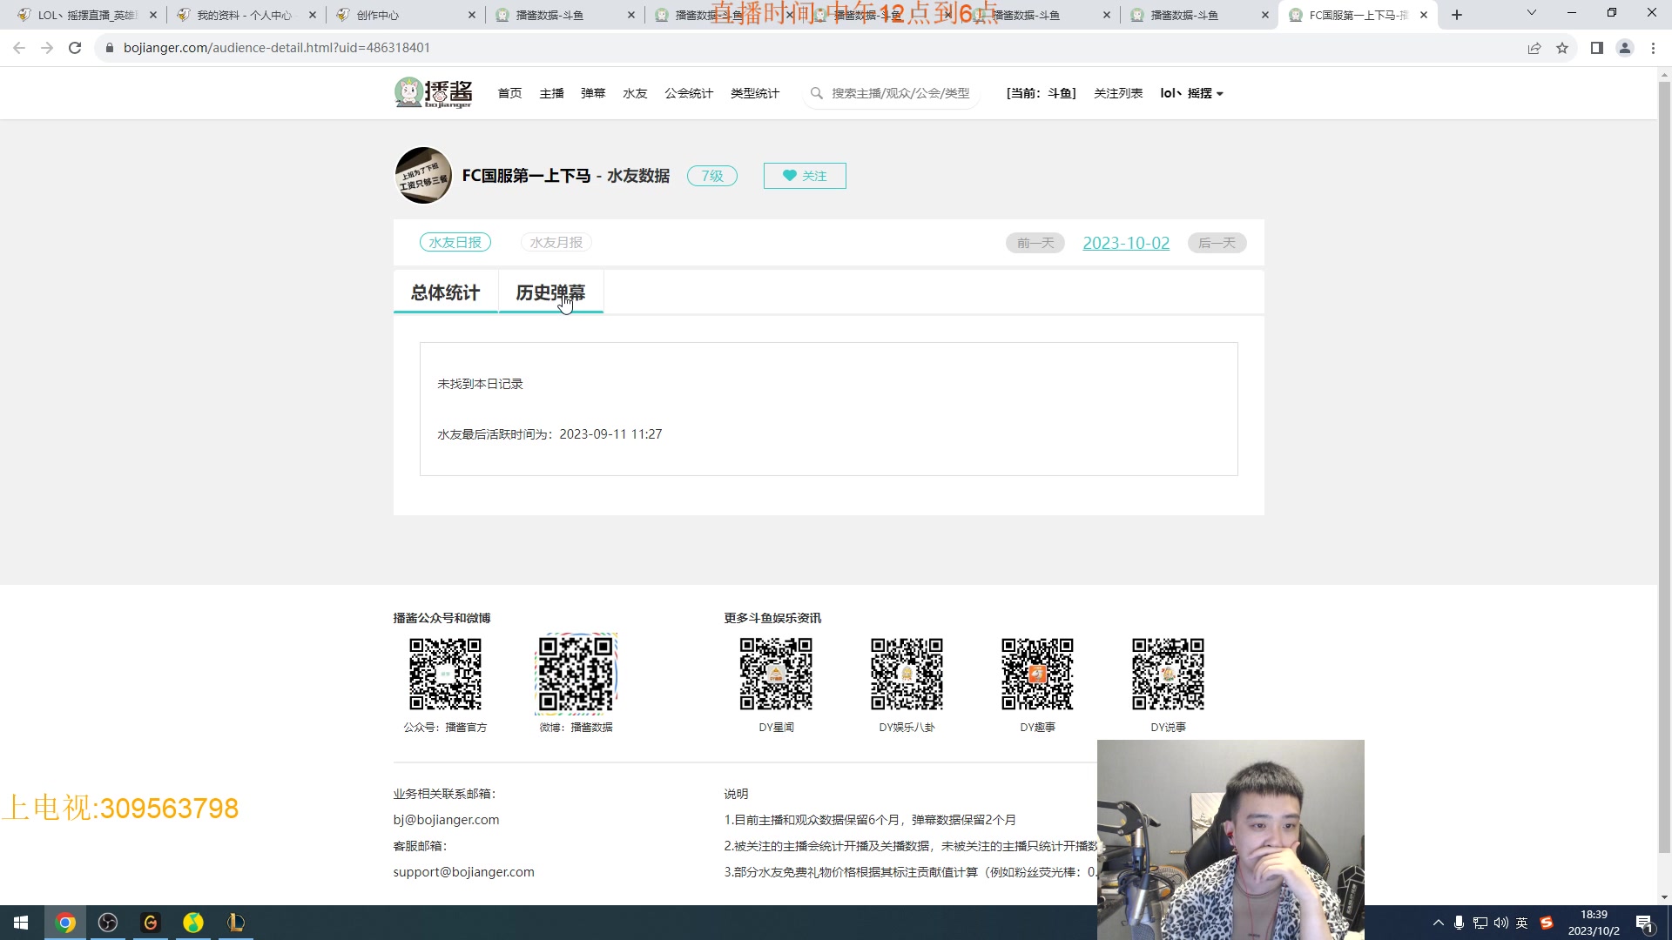Image resolution: width=1672 pixels, height=940 pixels.
Task: Click inside the 搜索主播/观众/公会/类型 search field
Action: tap(897, 93)
